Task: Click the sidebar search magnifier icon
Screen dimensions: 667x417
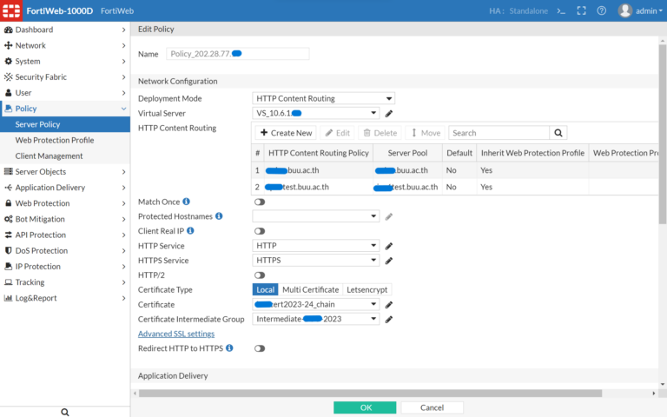Action: [x=65, y=412]
